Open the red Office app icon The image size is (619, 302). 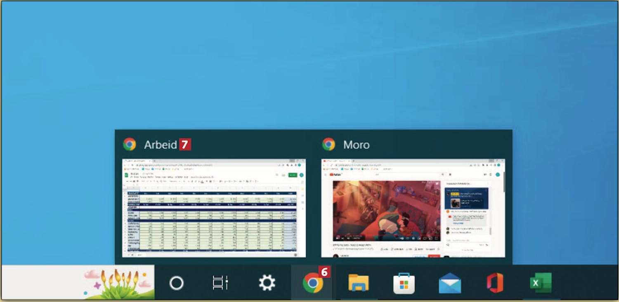(495, 283)
